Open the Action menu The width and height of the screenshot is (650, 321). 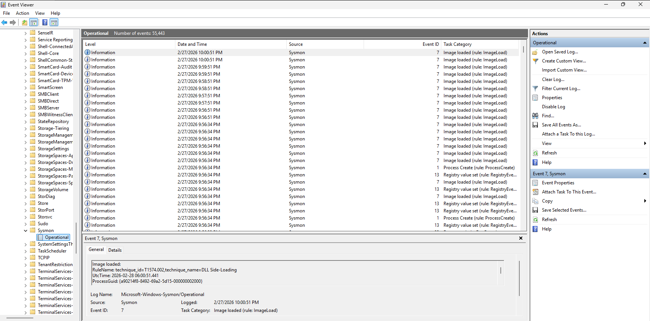click(x=22, y=13)
